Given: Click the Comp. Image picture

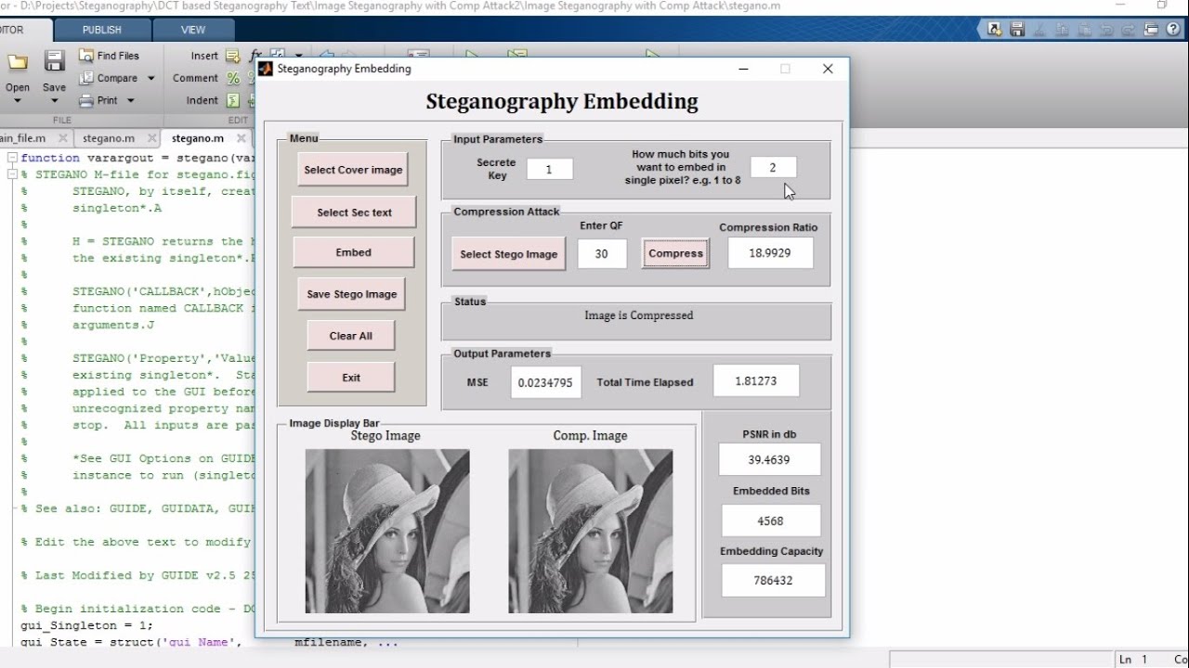Looking at the screenshot, I should pos(591,531).
